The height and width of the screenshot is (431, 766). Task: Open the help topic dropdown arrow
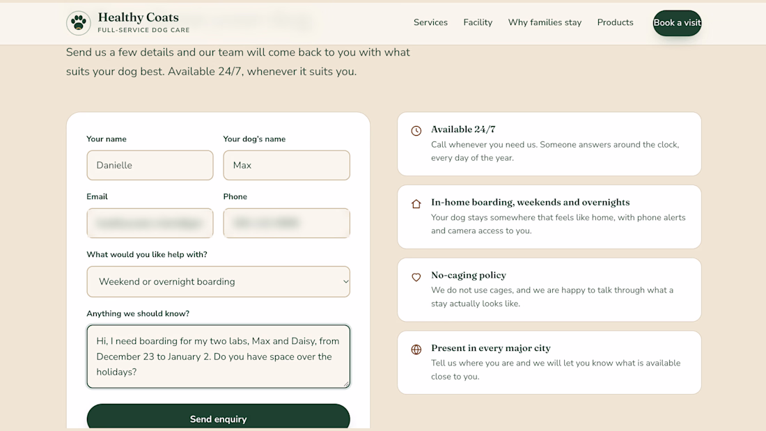tap(345, 281)
